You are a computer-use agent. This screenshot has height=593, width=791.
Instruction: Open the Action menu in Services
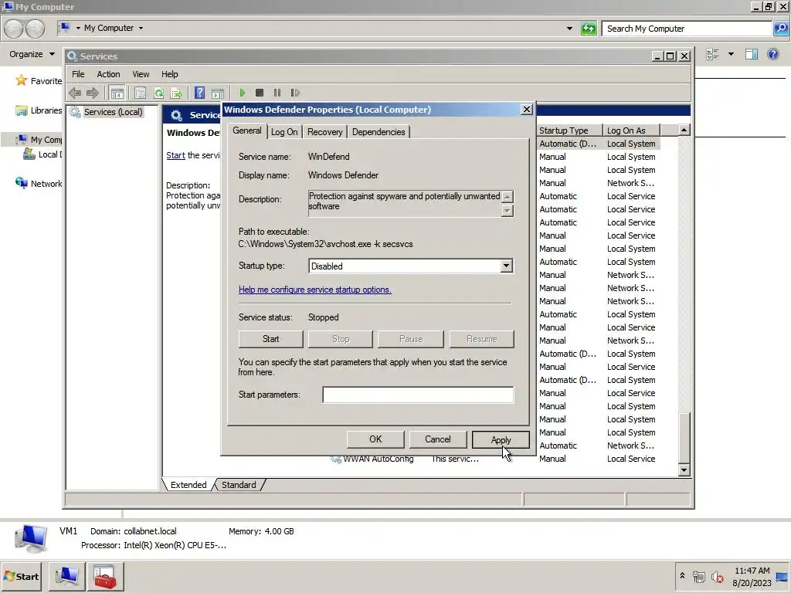click(108, 74)
